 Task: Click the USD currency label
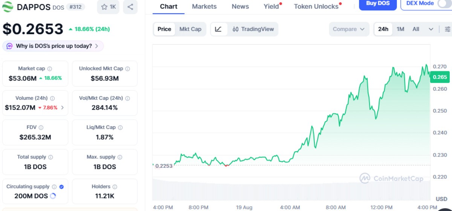click(x=441, y=199)
